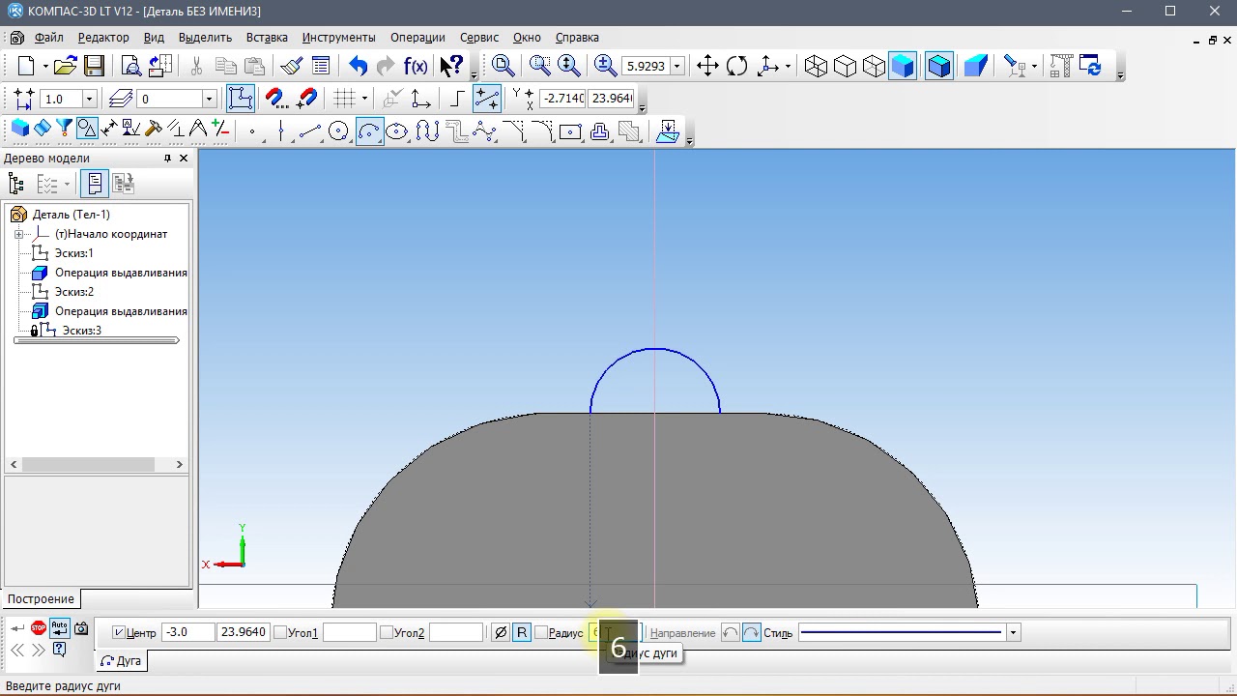Open print preview icon
The height and width of the screenshot is (696, 1237).
130,66
